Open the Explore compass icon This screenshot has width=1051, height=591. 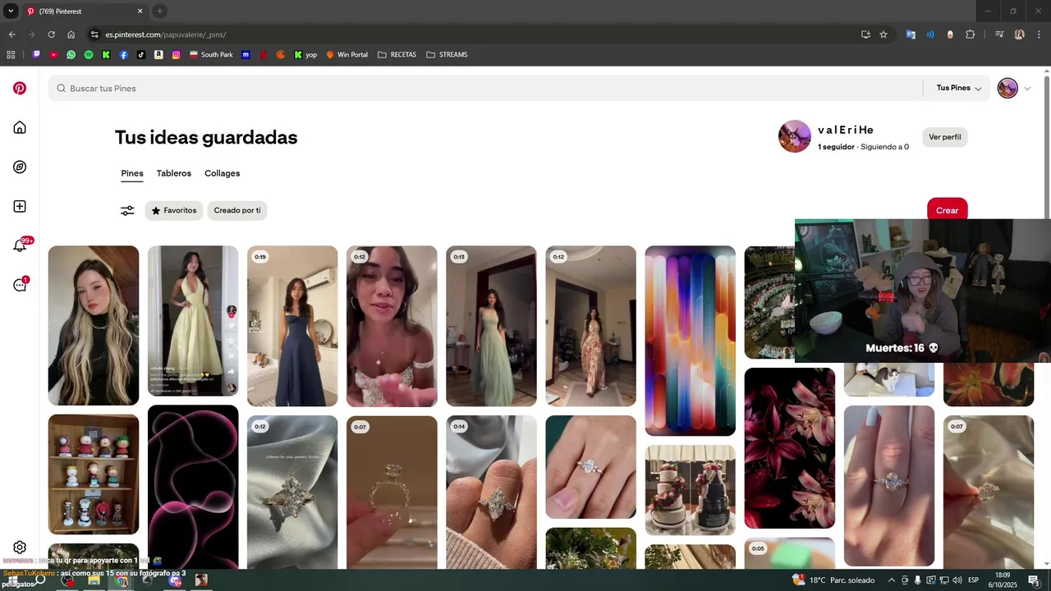tap(20, 167)
